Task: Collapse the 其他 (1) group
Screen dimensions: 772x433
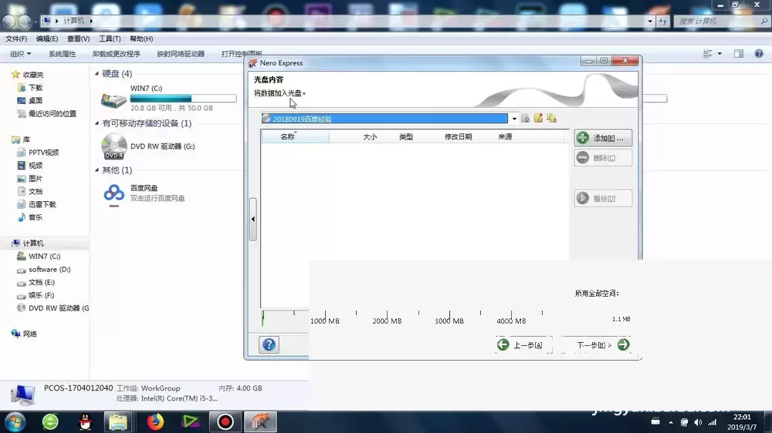Action: point(97,170)
